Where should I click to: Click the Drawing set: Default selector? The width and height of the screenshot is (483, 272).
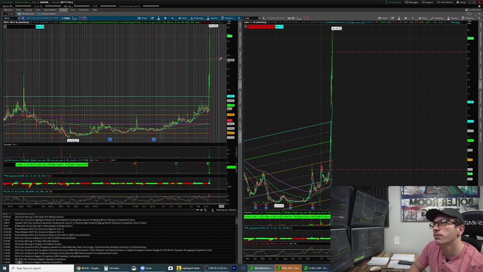coord(226,210)
